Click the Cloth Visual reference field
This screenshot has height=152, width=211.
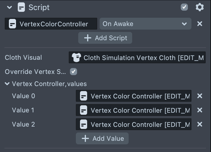click(137, 58)
